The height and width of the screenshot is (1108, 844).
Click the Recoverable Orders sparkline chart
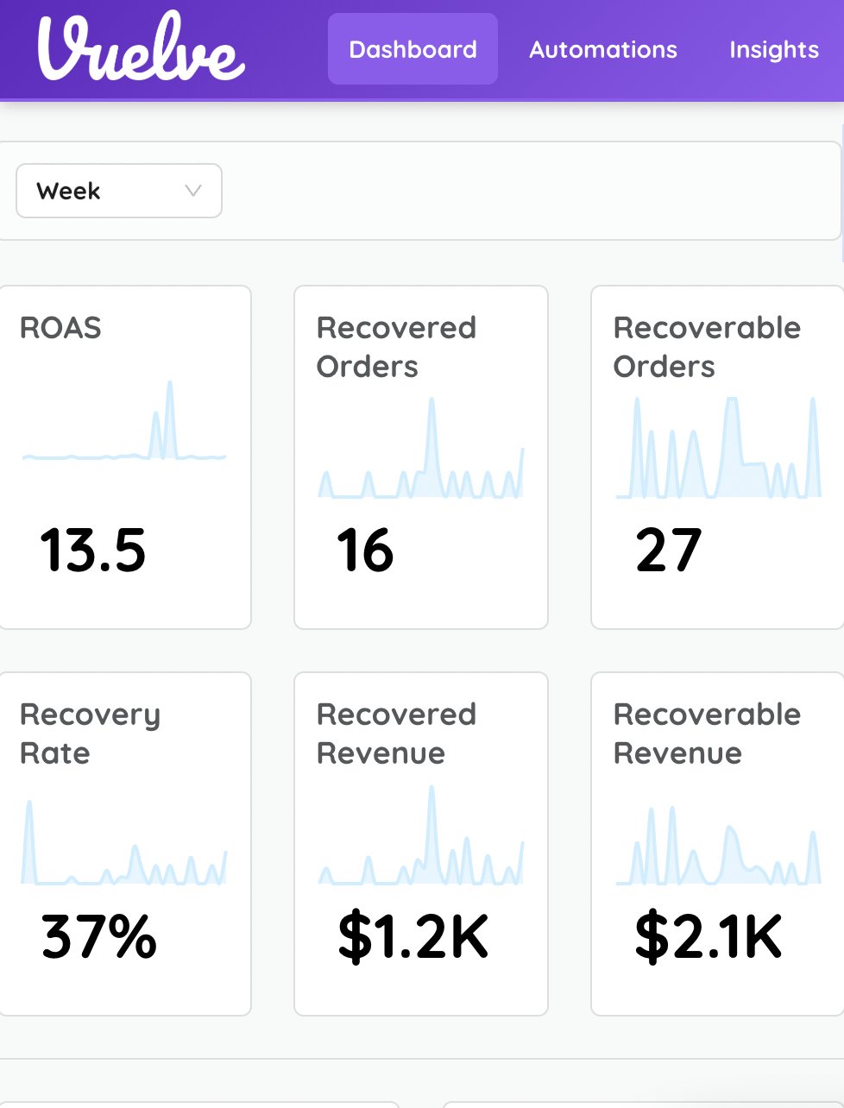pyautogui.click(x=718, y=449)
